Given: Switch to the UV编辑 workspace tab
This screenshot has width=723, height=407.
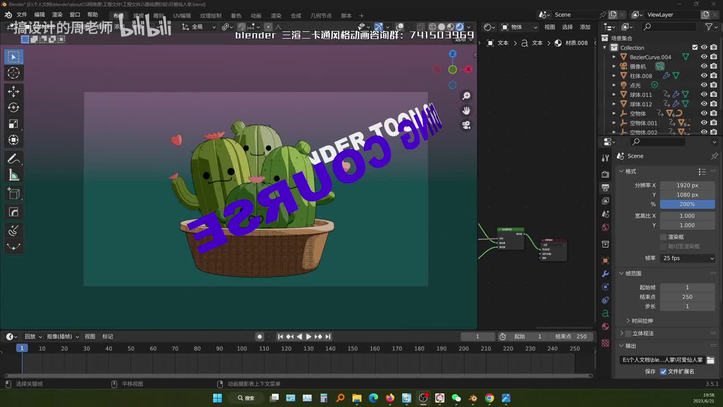Looking at the screenshot, I should coord(182,16).
